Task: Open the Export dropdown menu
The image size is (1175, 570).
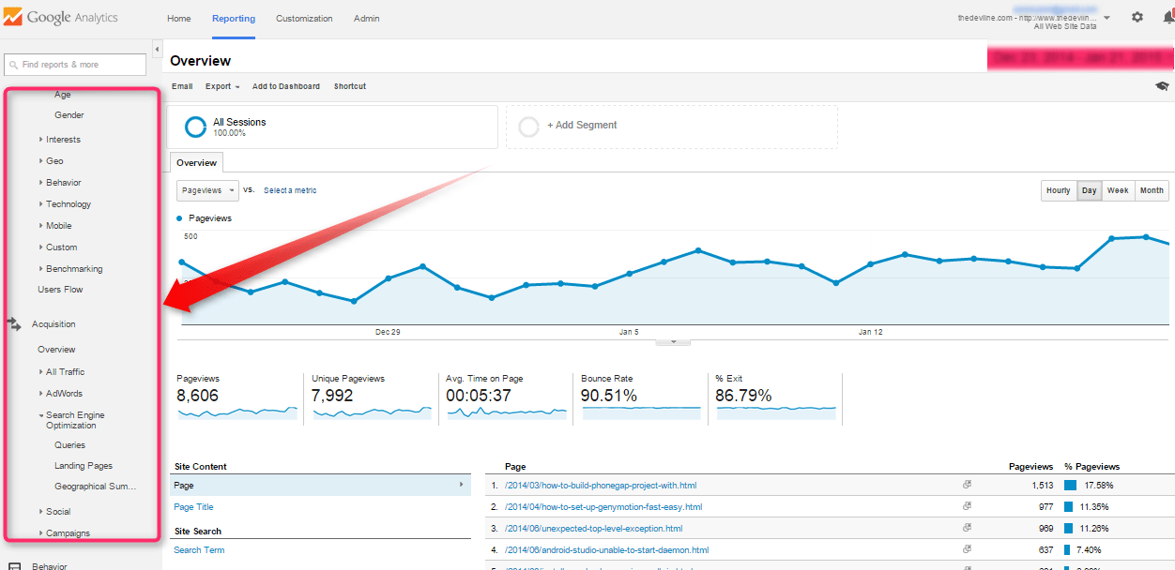Action: 222,86
